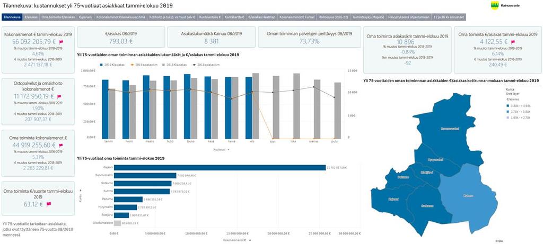
Task: Switch to Hoitoisuus (RUG-22) tab
Action: 332,16
